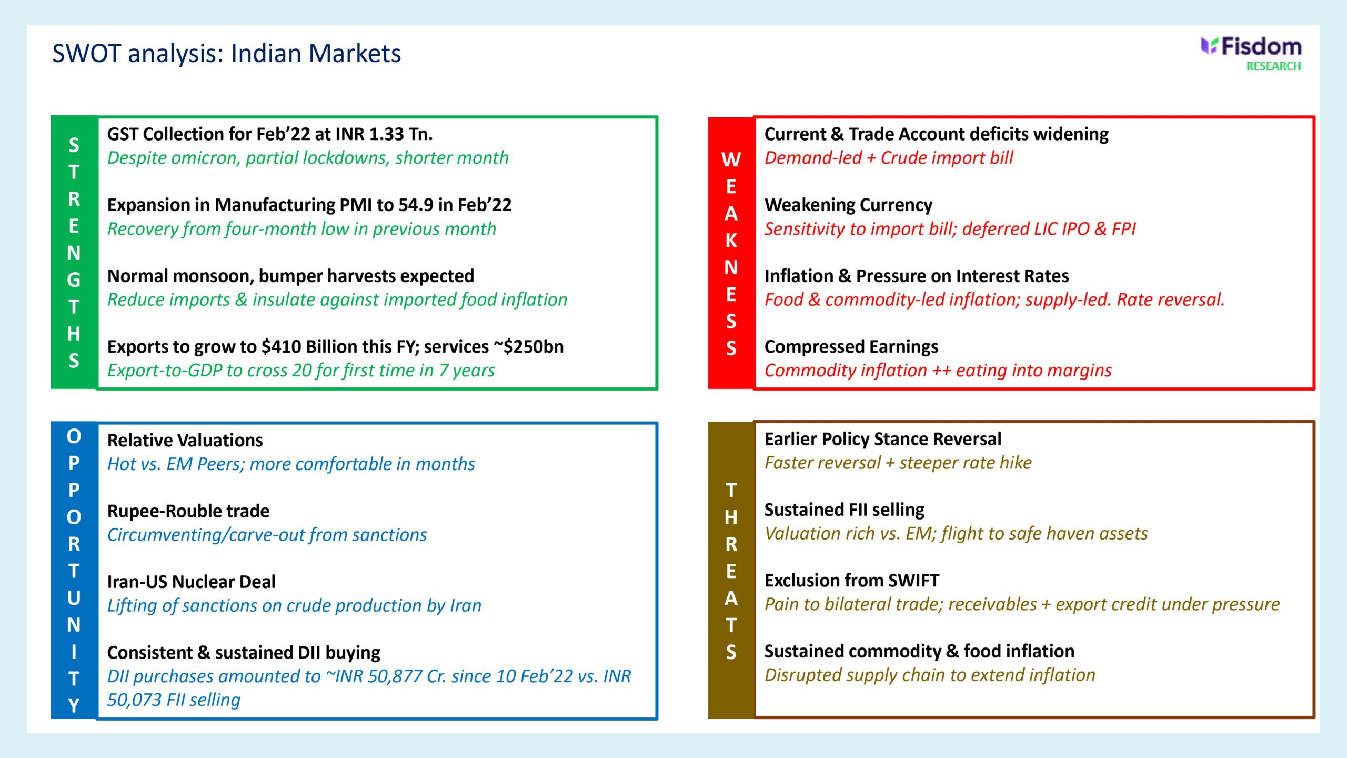Click the Sustained FII selling heading
The width and height of the screenshot is (1347, 758).
click(x=844, y=510)
